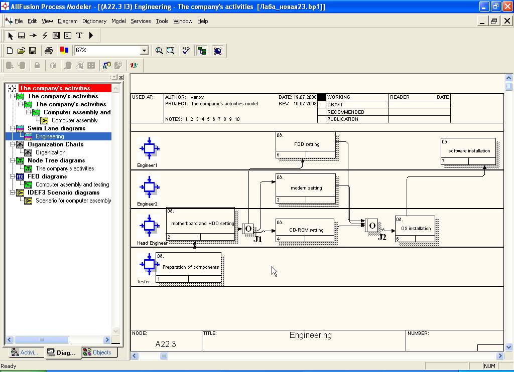Toggle the Model Explorer tree button
The height and width of the screenshot is (372, 514).
[x=202, y=51]
